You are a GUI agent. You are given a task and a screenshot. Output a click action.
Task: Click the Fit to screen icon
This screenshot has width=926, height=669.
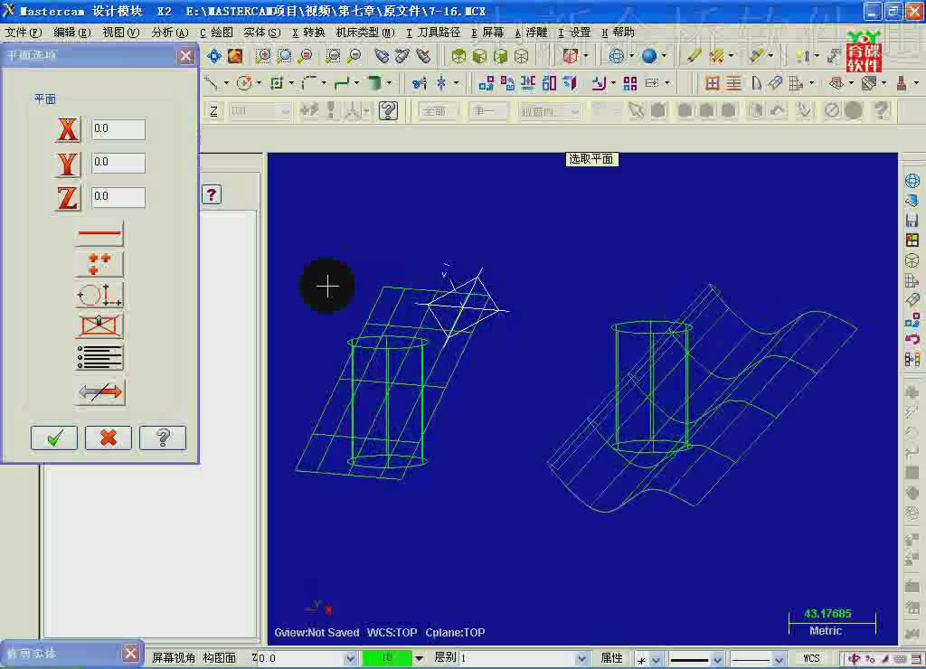point(213,56)
